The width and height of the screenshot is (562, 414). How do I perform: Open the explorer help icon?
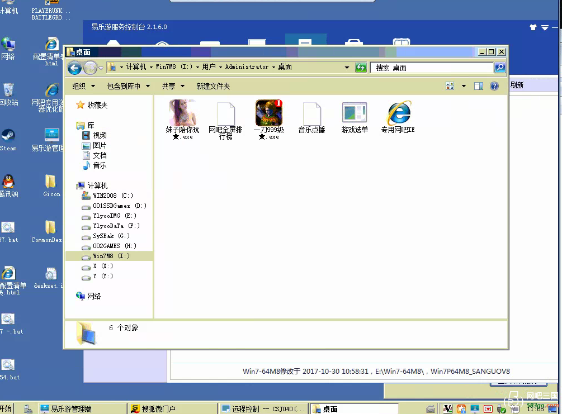pyautogui.click(x=494, y=86)
